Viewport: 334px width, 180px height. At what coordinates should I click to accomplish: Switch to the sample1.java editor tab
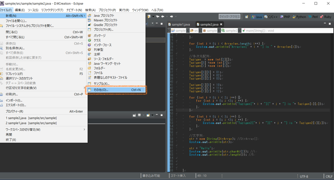tap(181, 25)
